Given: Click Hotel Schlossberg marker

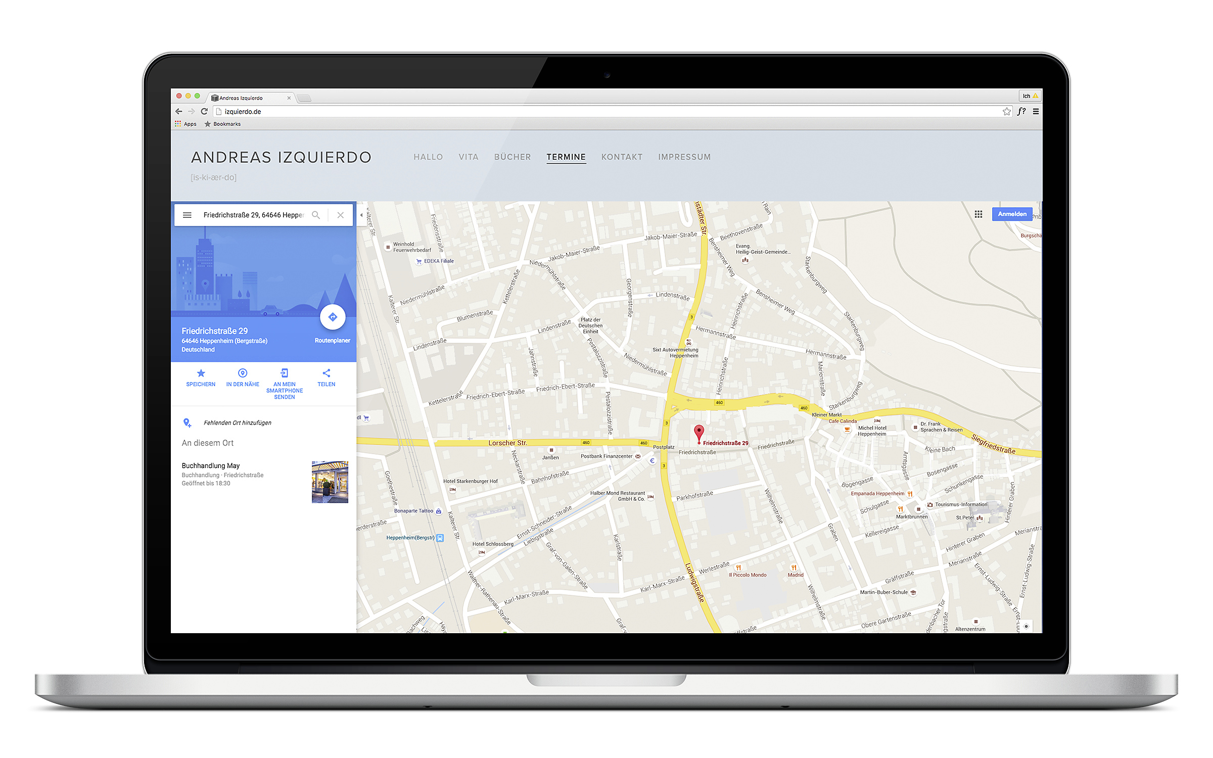Looking at the screenshot, I should point(482,552).
